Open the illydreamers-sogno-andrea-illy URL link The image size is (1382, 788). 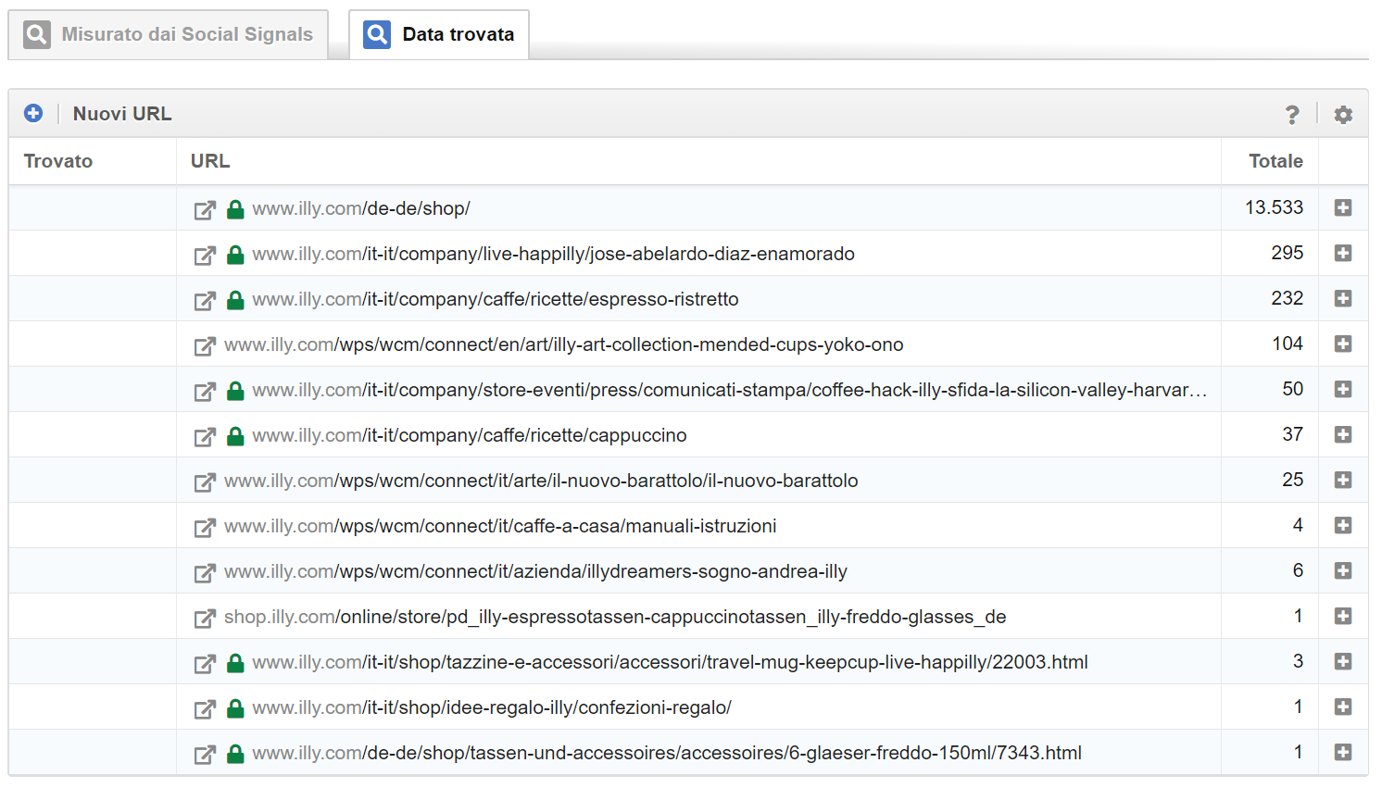pos(535,572)
